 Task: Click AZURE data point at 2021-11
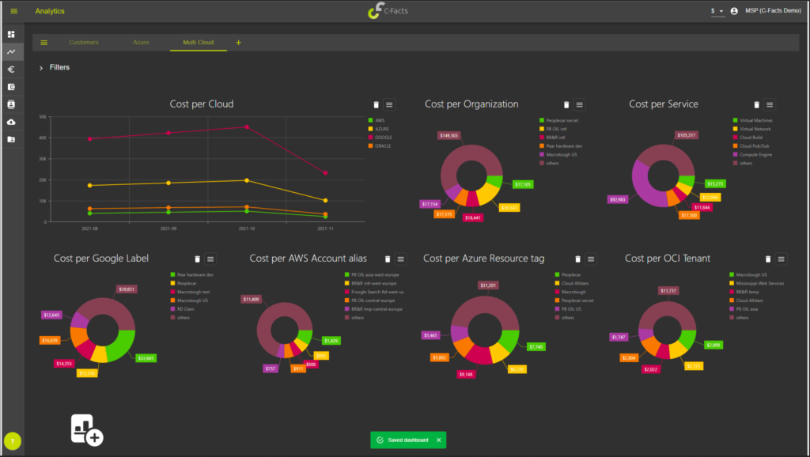325,200
